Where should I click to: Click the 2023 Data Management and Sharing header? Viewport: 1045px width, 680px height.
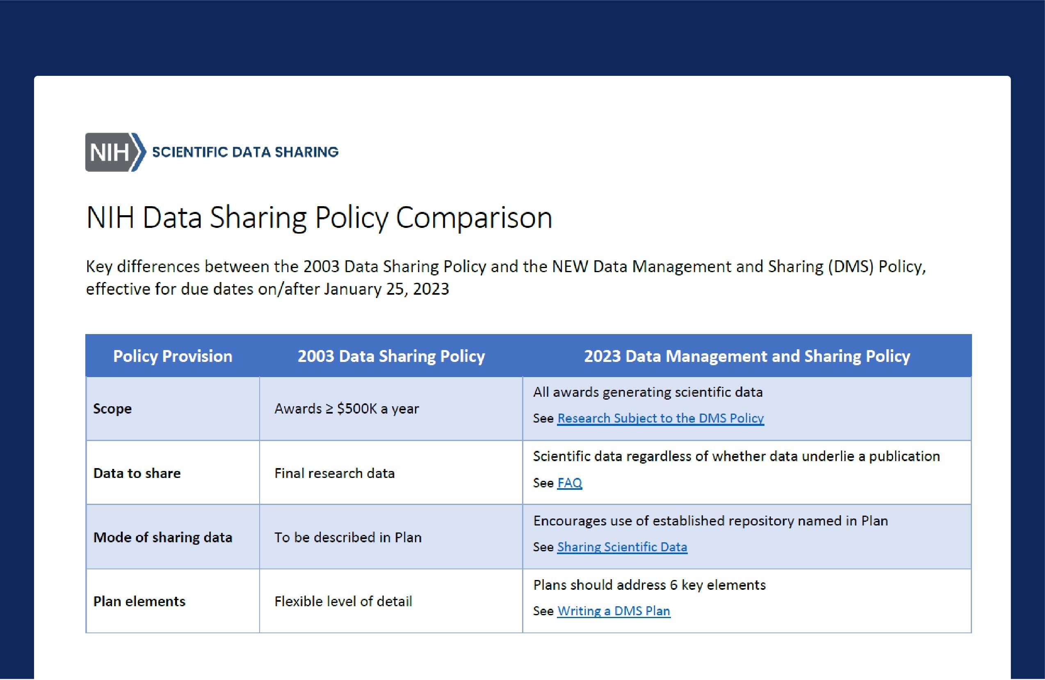(747, 356)
